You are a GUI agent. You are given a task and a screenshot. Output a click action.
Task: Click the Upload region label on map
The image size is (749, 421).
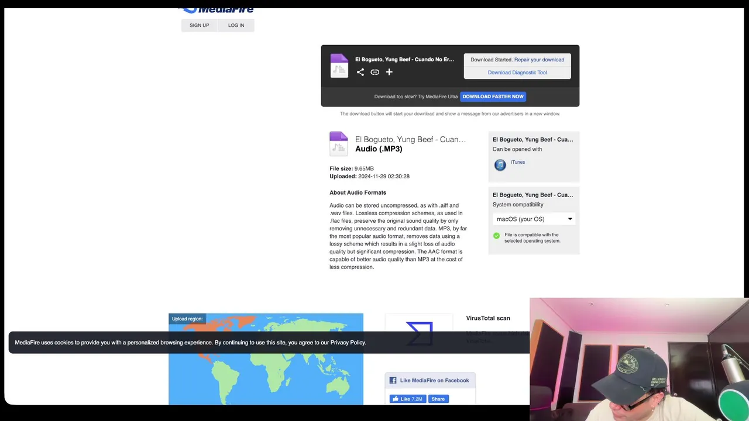tap(187, 319)
